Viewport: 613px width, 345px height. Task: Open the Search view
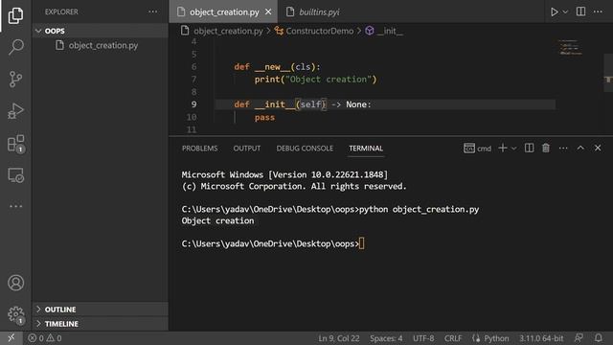point(15,47)
